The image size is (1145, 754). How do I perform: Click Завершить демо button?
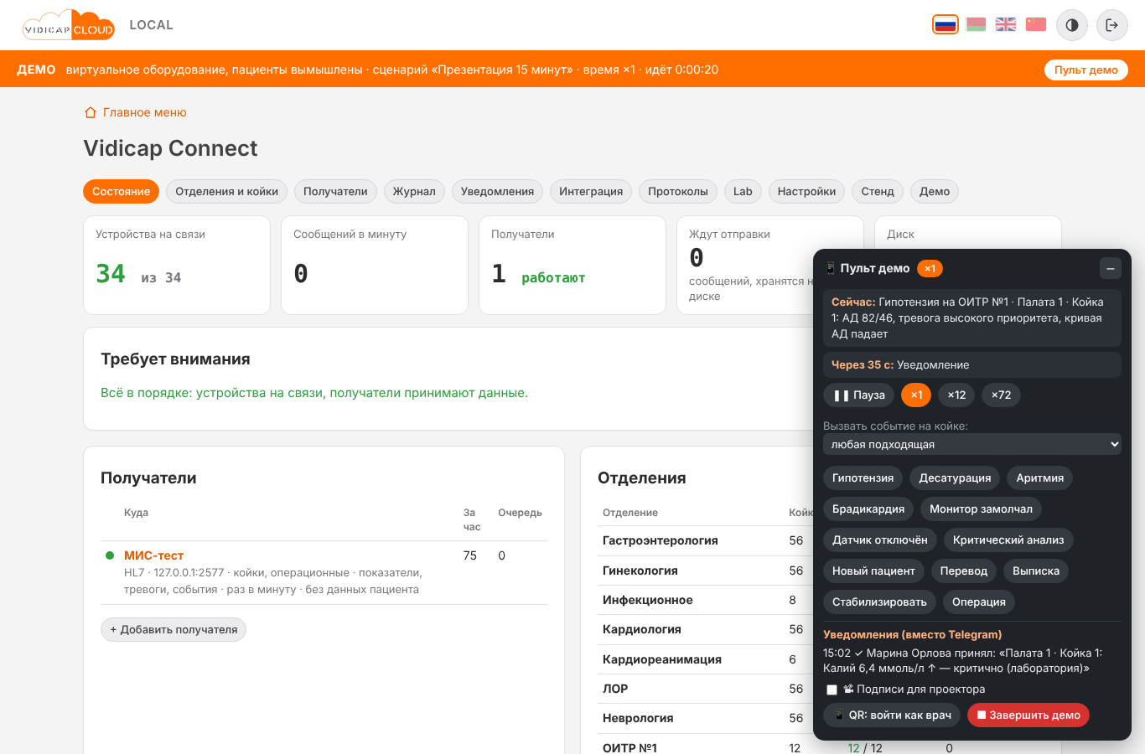pos(1028,715)
